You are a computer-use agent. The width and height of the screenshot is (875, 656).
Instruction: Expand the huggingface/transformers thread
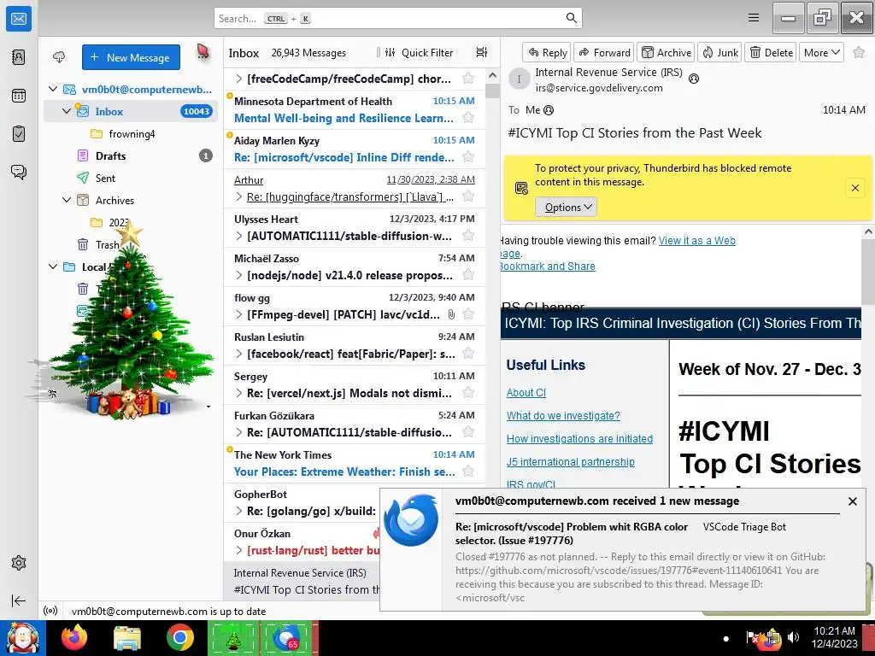[x=239, y=196]
